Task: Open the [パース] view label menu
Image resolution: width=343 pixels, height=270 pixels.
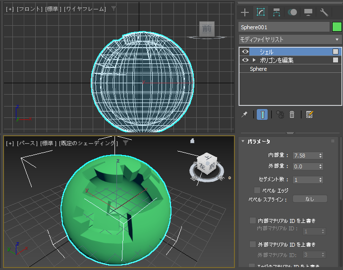Action: point(27,143)
